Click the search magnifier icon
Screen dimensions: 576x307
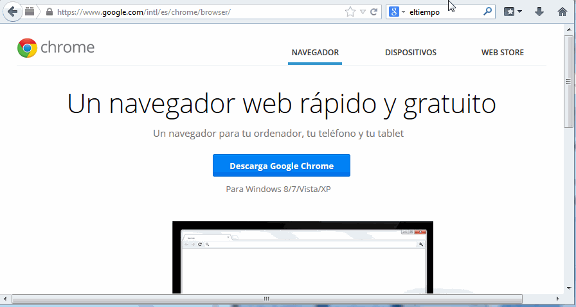[x=487, y=12]
